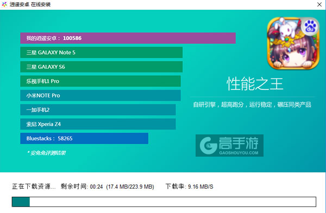This screenshot has height=213, width=326.
Task: Click the remaining time '00:24' value
Action: [97, 187]
